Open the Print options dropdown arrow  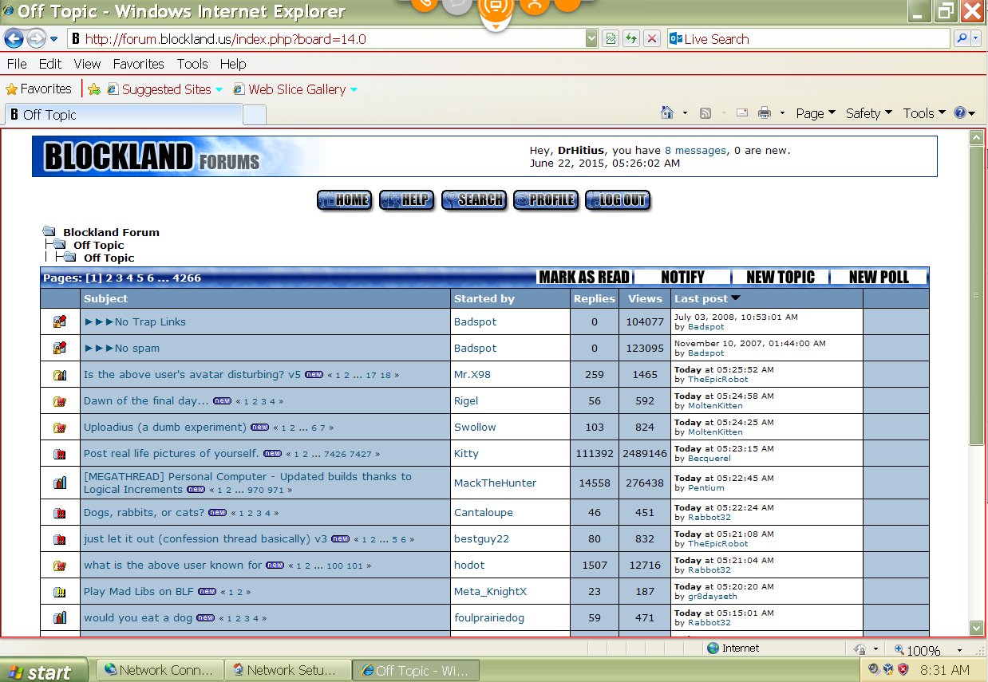click(782, 113)
